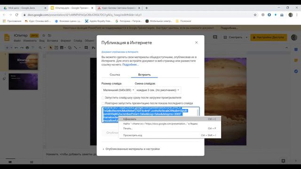The width and height of the screenshot is (301, 169).
Task: Switch to the Ссылка tab
Action: point(115,75)
